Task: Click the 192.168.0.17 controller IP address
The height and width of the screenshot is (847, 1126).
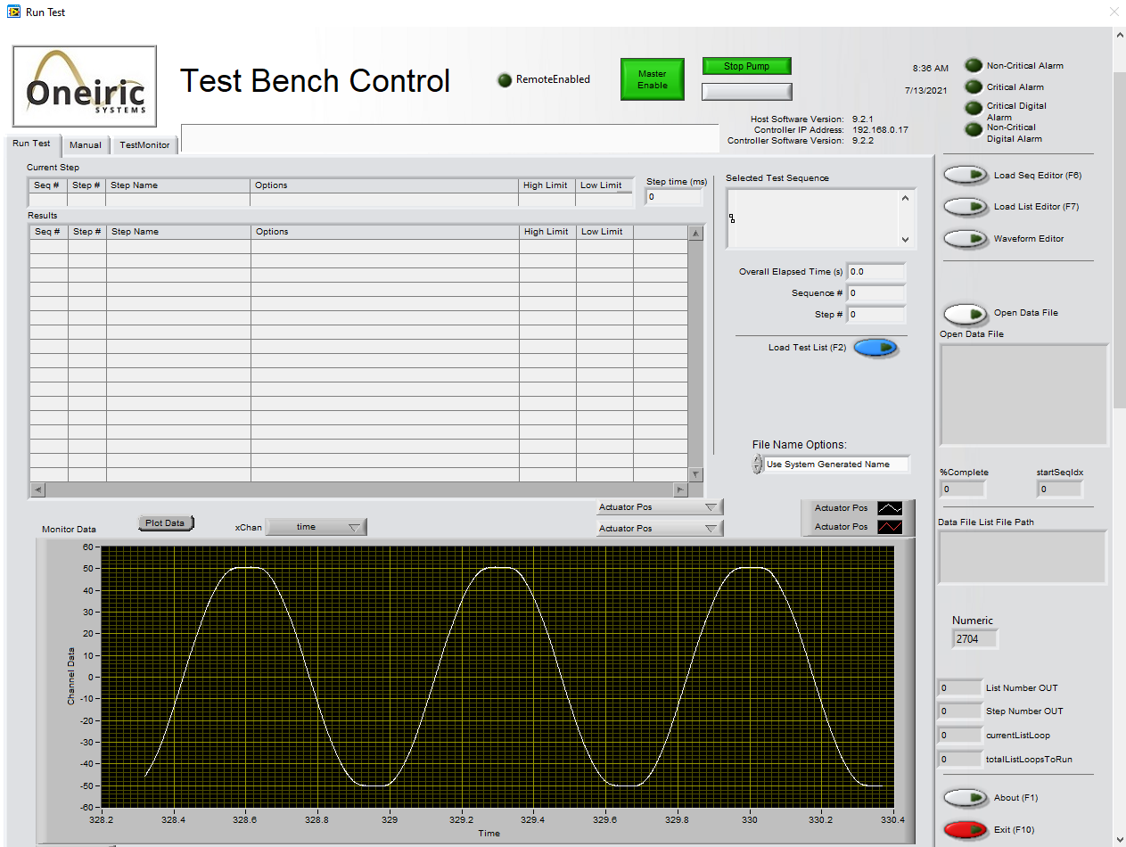Action: [x=880, y=130]
